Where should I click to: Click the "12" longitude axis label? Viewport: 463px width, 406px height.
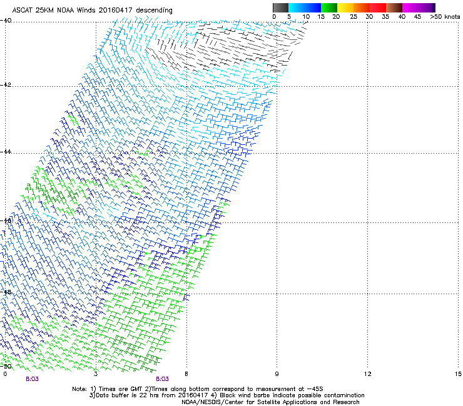(367, 374)
